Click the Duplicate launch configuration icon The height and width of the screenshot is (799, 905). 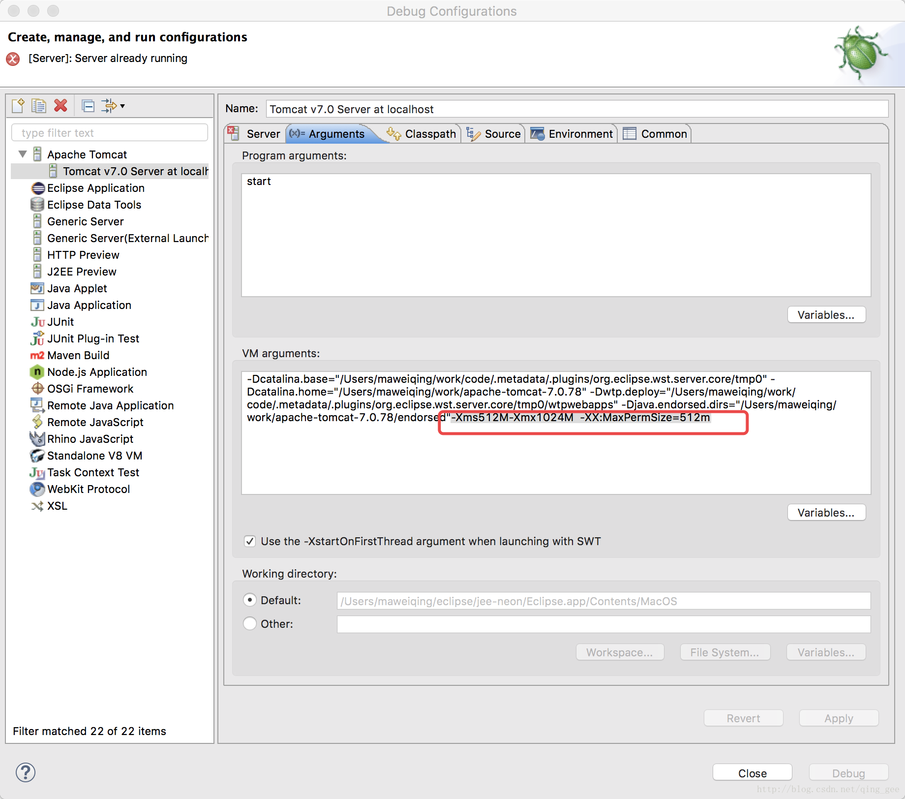point(39,106)
